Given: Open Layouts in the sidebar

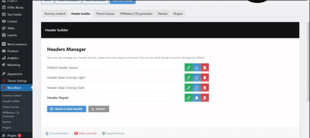Looking at the screenshot, I should click(x=16, y=35).
